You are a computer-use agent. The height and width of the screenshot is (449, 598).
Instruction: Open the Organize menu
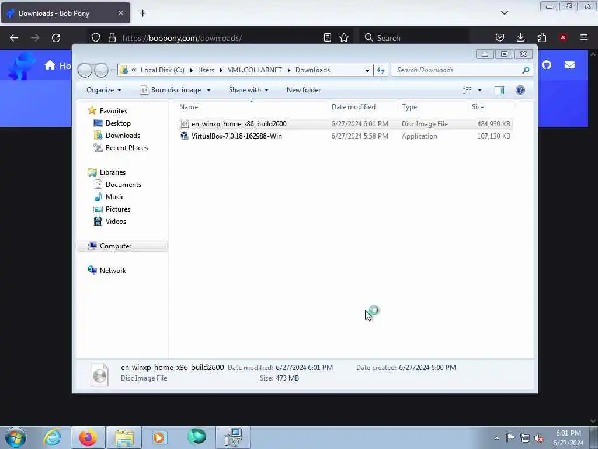(x=104, y=90)
